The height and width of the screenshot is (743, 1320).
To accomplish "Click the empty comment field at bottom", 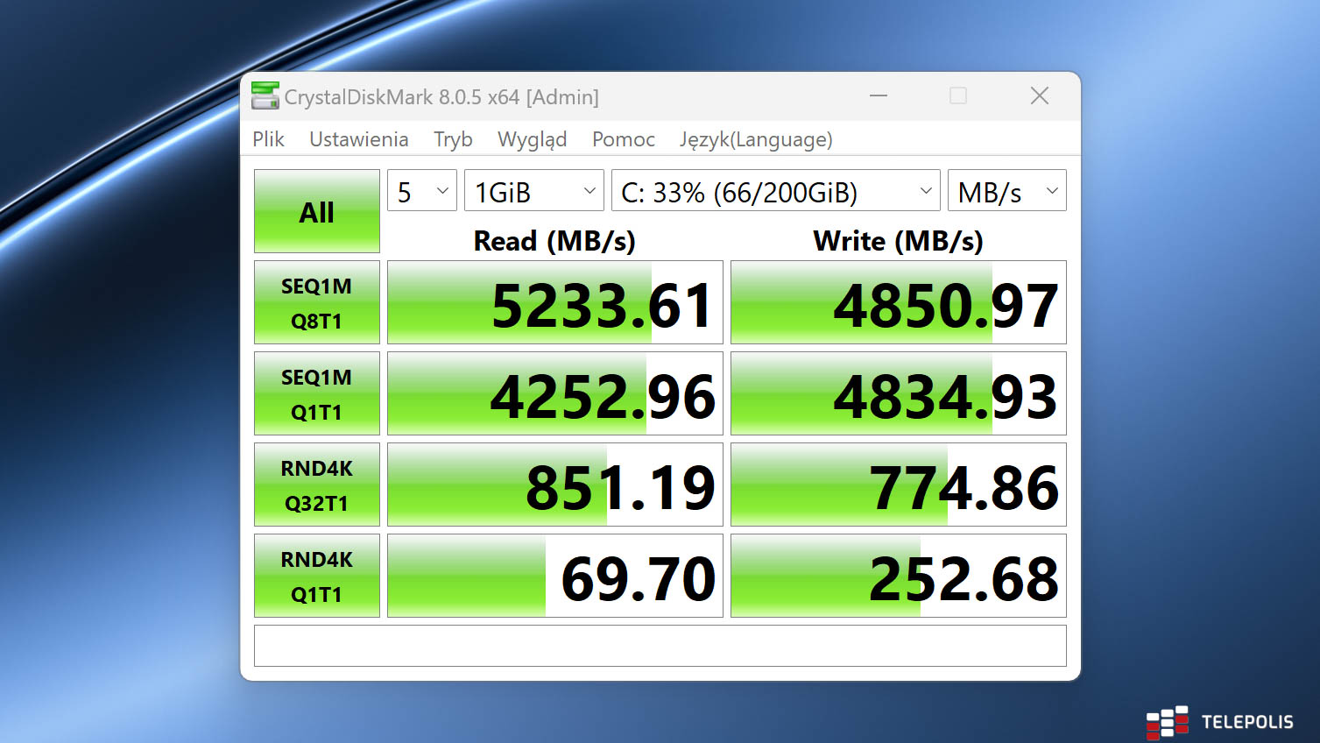I will coord(660,646).
